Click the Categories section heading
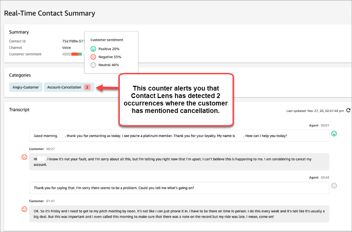Image resolution: width=352 pixels, height=232 pixels. click(20, 75)
